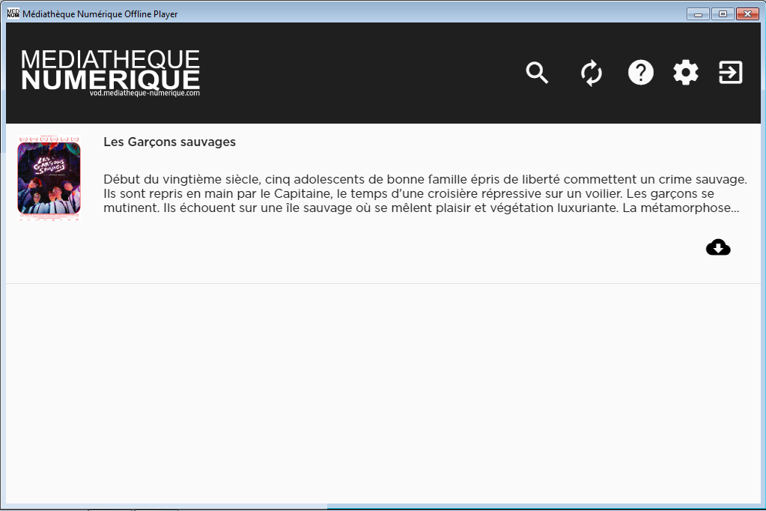
Task: Open help via the question mark icon
Action: 640,73
